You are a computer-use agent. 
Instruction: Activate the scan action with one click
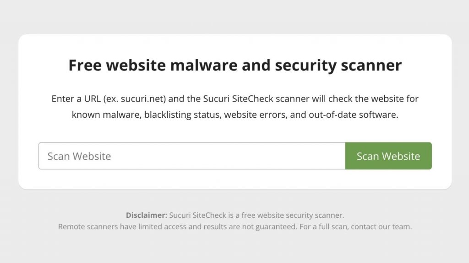pyautogui.click(x=388, y=156)
